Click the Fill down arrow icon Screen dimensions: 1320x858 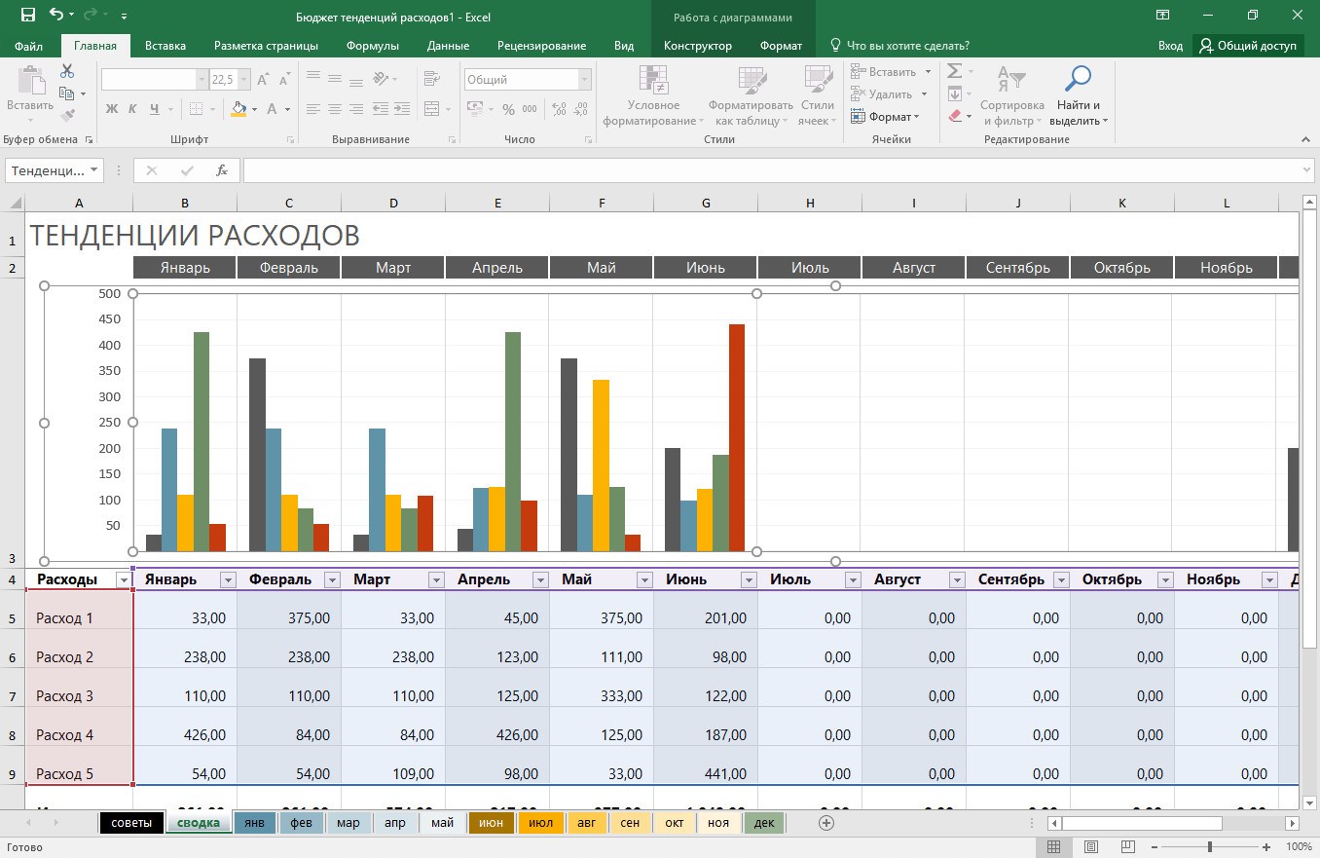pyautogui.click(x=955, y=93)
